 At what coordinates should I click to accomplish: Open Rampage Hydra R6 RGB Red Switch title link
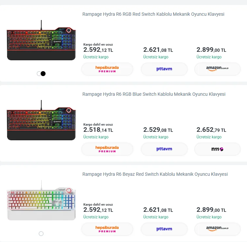153,14
